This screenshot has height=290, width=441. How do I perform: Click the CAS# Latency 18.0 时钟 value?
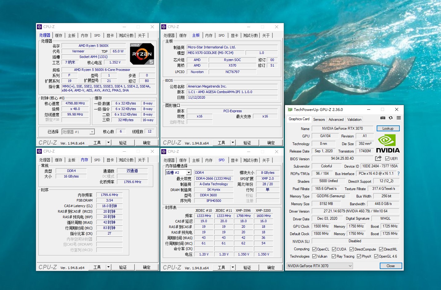coord(109,206)
